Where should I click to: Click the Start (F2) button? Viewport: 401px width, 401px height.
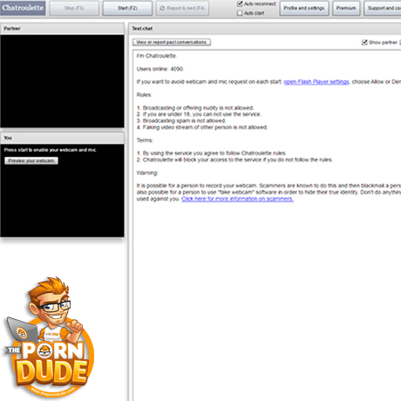click(127, 8)
